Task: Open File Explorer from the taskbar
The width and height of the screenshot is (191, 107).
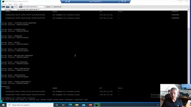Action: tap(77, 105)
